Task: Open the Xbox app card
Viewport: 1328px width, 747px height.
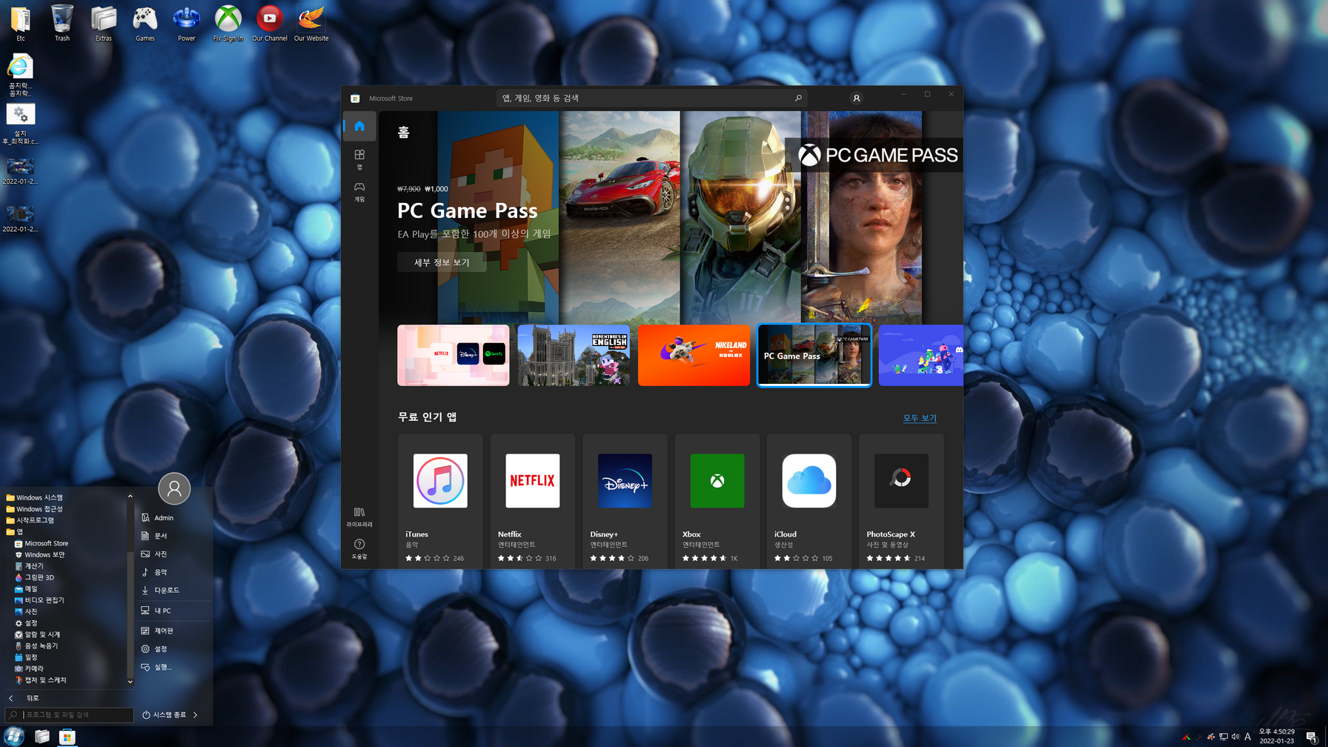Action: 717,502
